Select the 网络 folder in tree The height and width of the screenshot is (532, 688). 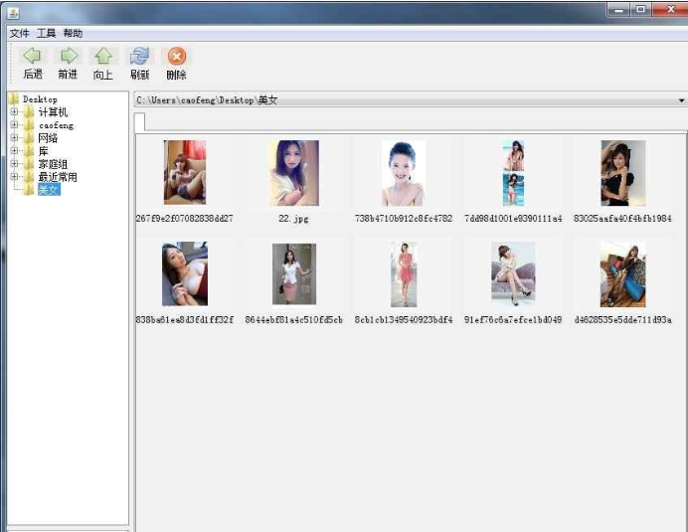pos(48,138)
